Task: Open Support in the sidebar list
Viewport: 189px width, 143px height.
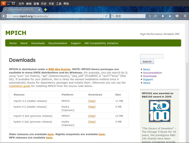Action: 148,79
